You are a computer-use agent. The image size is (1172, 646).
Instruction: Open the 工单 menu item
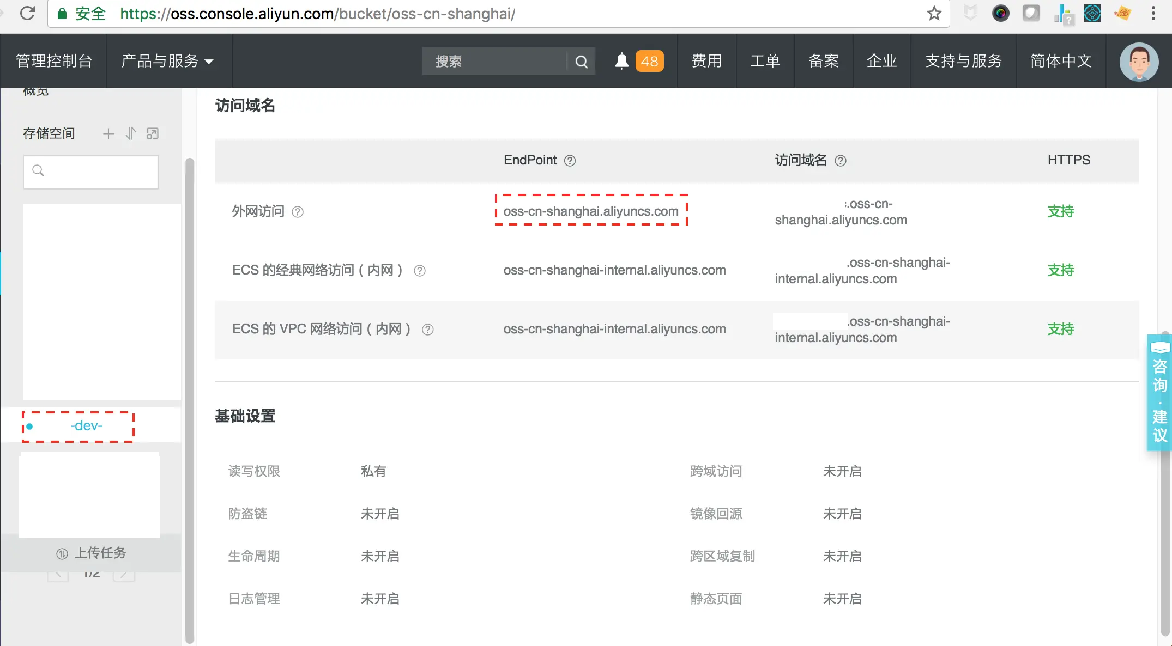click(x=765, y=61)
